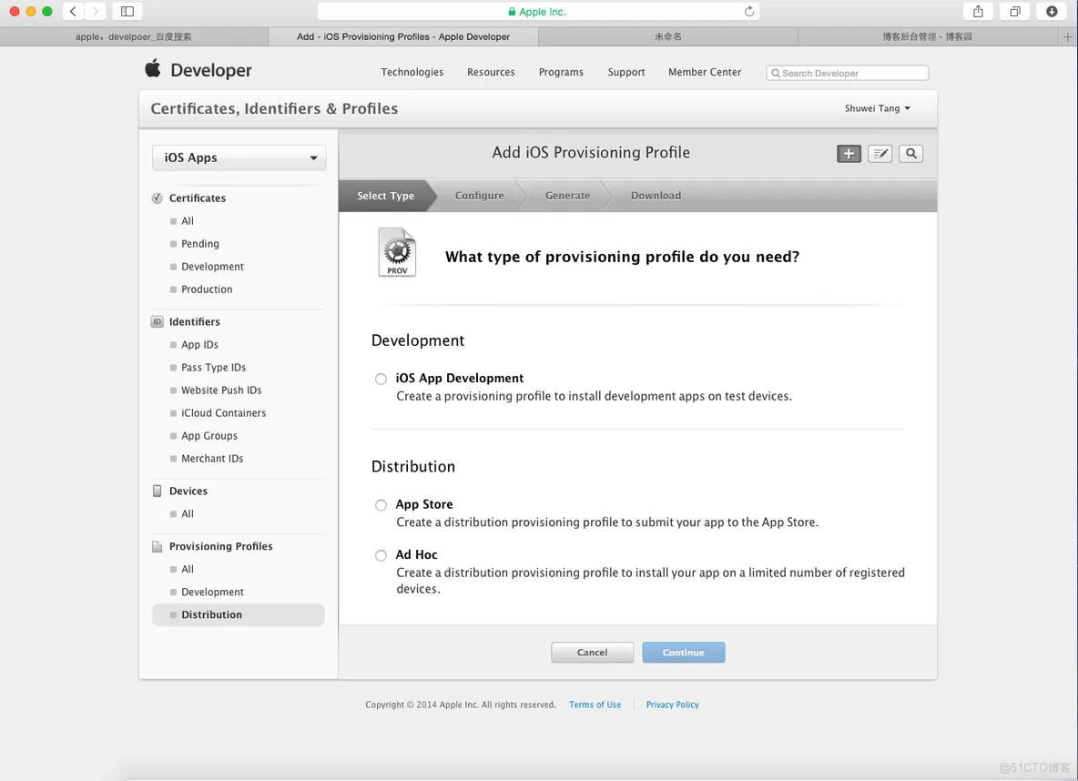
Task: Switch to the 博客后台管理 tab
Action: tap(928, 37)
